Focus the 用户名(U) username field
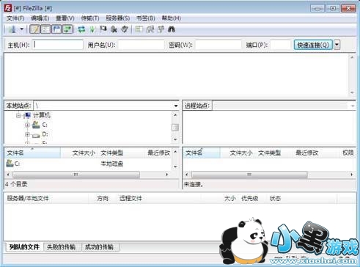Image resolution: width=360 pixels, height=267 pixels. pos(141,45)
